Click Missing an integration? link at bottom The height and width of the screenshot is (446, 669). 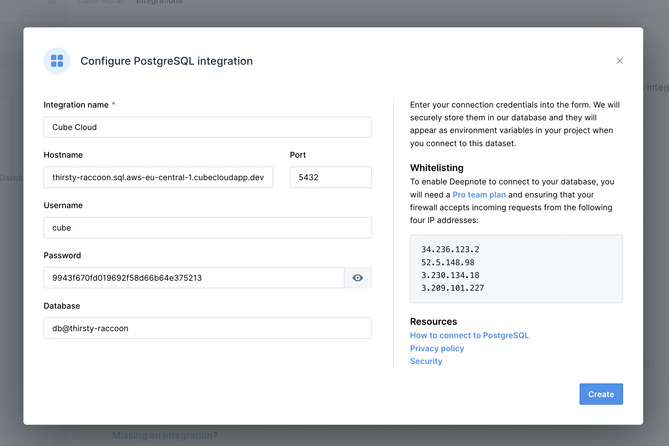coord(165,435)
